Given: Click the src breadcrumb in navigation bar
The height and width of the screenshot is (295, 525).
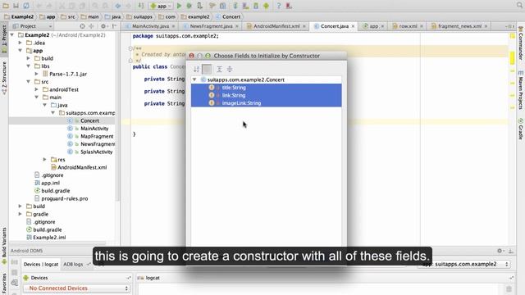Looking at the screenshot, I should (68, 16).
